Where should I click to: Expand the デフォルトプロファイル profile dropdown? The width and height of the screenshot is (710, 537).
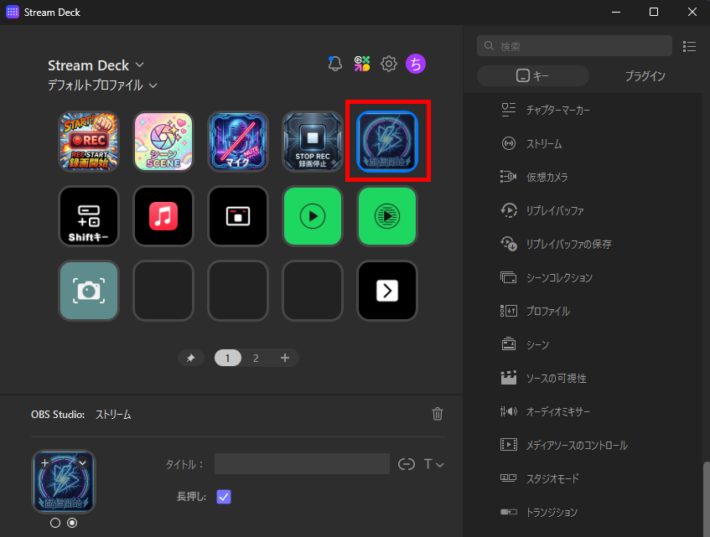[x=153, y=85]
